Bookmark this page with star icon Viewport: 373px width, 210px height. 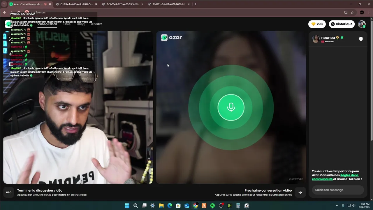point(352,13)
